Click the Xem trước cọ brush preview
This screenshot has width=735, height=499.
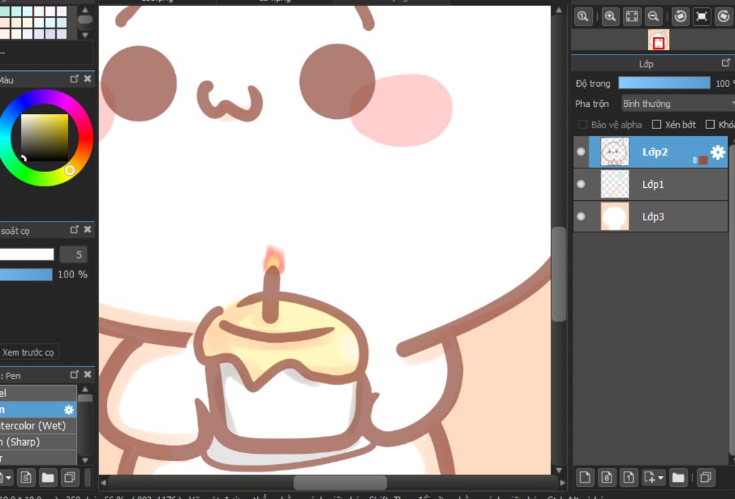pyautogui.click(x=29, y=352)
